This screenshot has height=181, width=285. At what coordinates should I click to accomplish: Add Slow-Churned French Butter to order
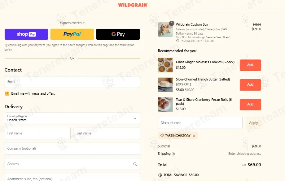250,85
